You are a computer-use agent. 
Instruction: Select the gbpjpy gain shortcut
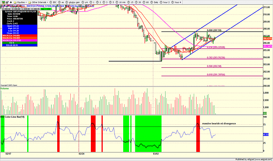point(73,2)
